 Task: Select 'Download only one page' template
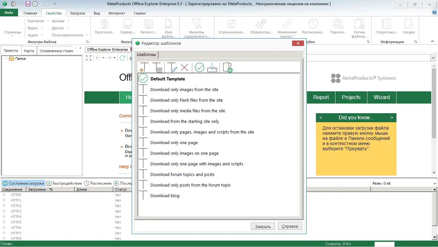[x=219, y=142]
